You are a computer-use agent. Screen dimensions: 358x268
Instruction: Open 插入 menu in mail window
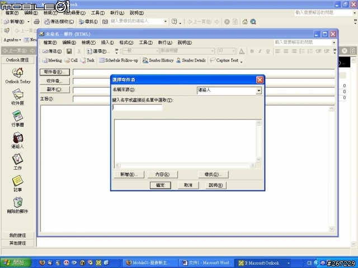107,42
